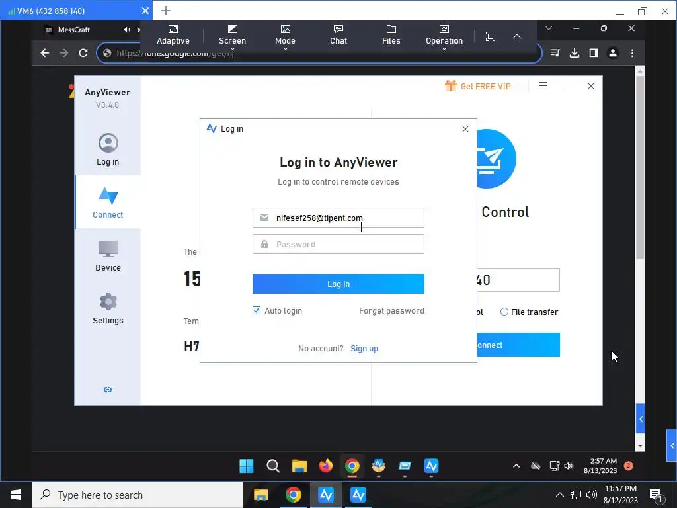This screenshot has height=508, width=677.
Task: Toggle fullscreen icon in remote toolbar
Action: click(491, 36)
